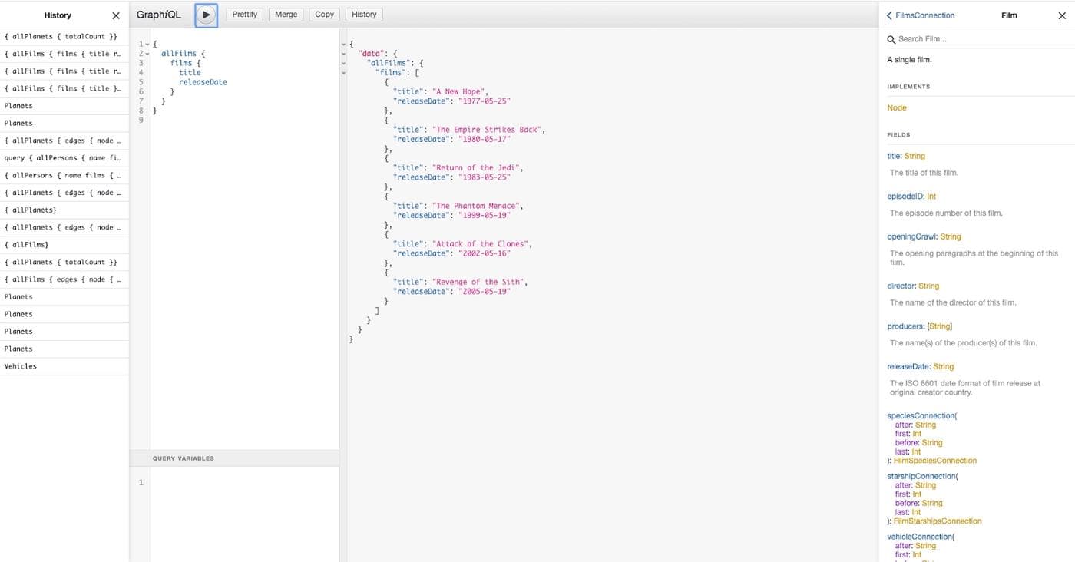The height and width of the screenshot is (562, 1075).
Task: Close the History panel
Action: tap(116, 15)
